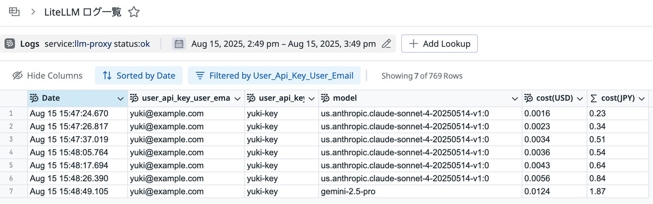Open Filtered by User_Api_Key_User_Email filter
The image size is (653, 204).
274,76
